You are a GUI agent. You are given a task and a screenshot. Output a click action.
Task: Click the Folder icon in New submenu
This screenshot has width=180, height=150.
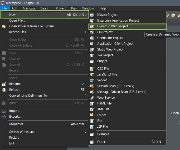92,115
